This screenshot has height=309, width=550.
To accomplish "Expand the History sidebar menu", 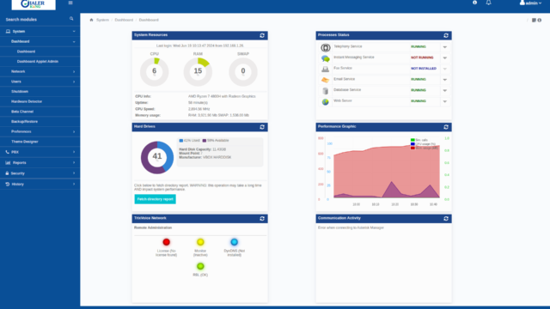I will (40, 184).
